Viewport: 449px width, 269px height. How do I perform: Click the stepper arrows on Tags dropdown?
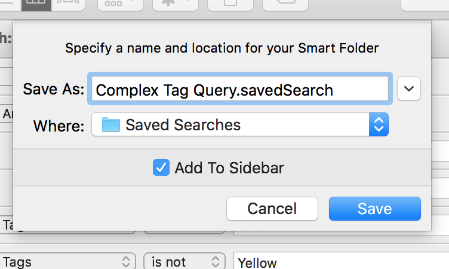(x=126, y=262)
